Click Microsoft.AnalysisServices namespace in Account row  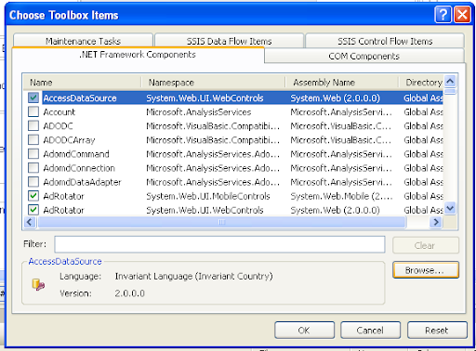[198, 112]
